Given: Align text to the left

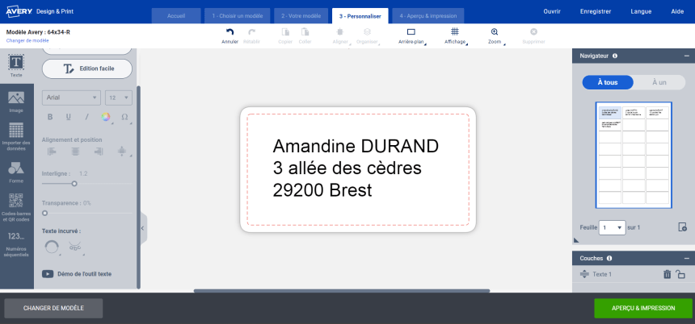Looking at the screenshot, I should 52,152.
